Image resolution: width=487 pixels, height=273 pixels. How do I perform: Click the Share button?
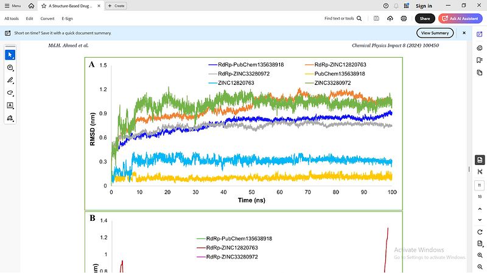pos(425,19)
